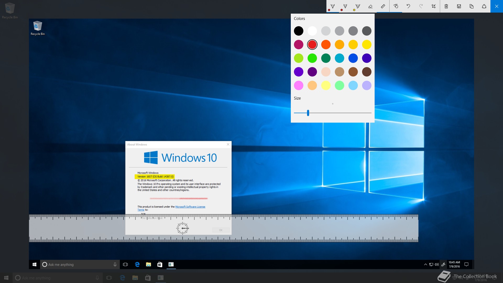Click the ruler's rotation compass dial
This screenshot has width=503, height=283.
coord(183,228)
